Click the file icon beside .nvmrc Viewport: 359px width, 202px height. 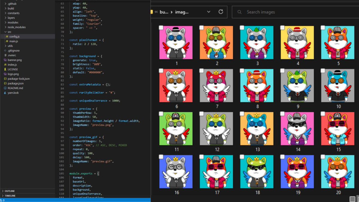coord(5,55)
